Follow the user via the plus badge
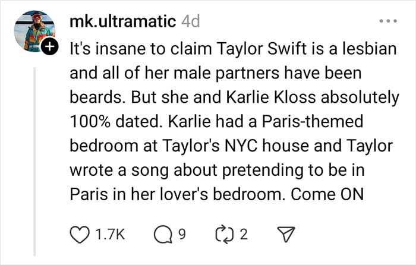This screenshot has width=416, height=265. tap(52, 47)
